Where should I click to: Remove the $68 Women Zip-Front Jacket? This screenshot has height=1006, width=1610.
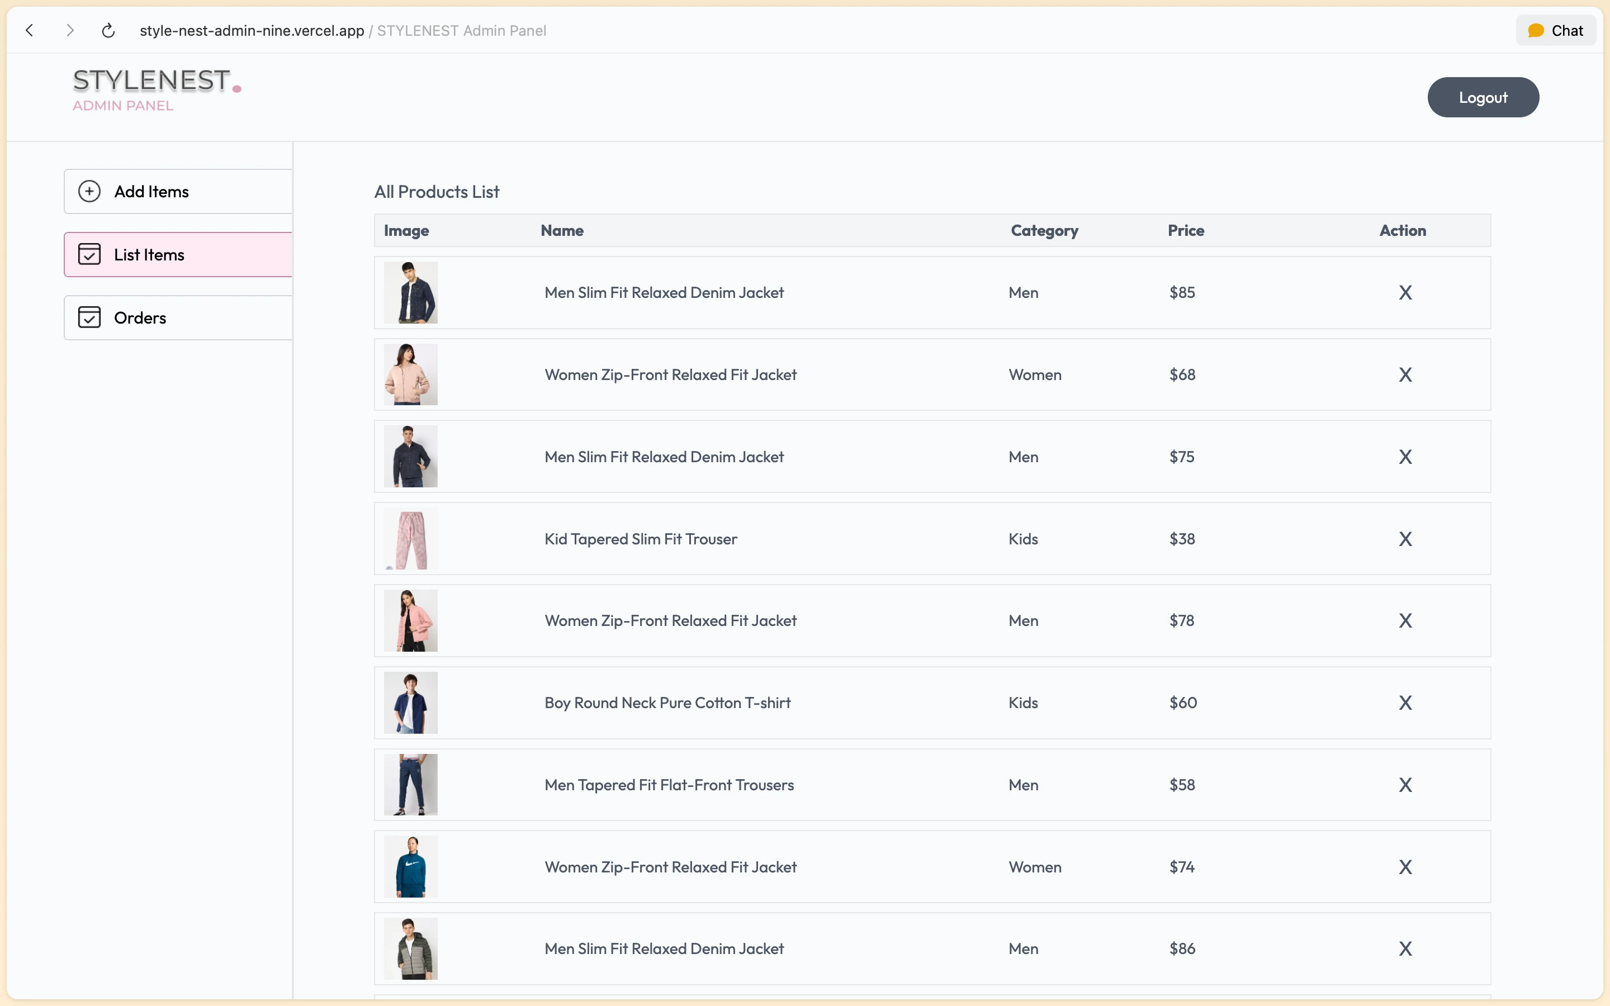[1405, 375]
